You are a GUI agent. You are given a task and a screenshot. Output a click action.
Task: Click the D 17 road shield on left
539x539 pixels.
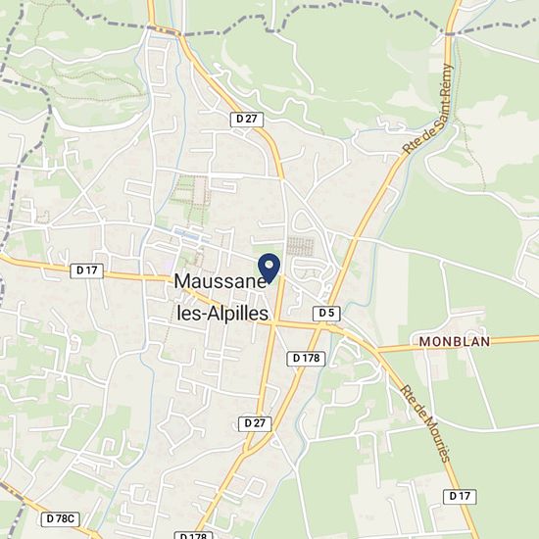pyautogui.click(x=87, y=270)
